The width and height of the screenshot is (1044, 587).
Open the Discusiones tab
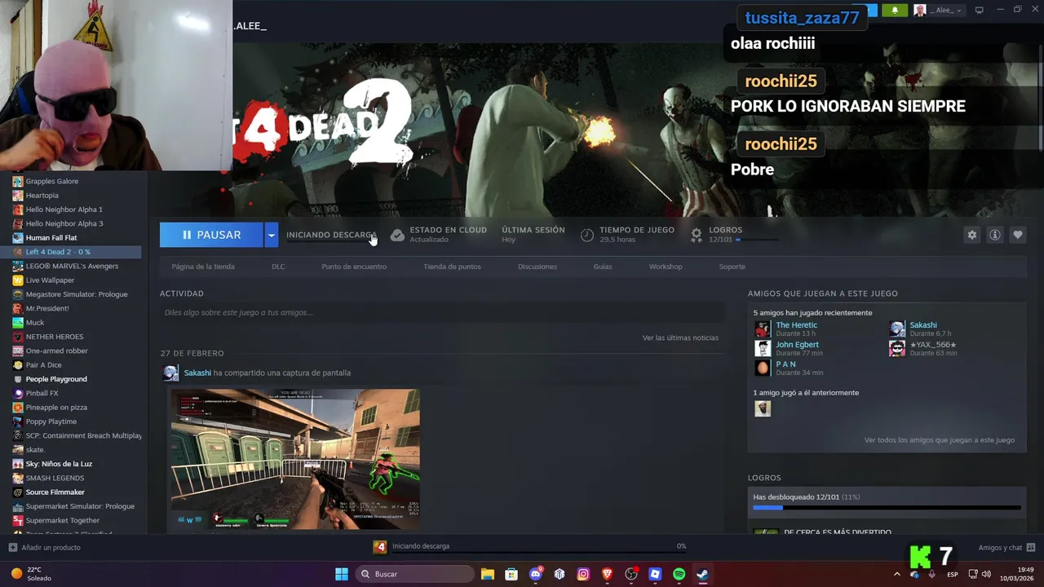pyautogui.click(x=537, y=267)
